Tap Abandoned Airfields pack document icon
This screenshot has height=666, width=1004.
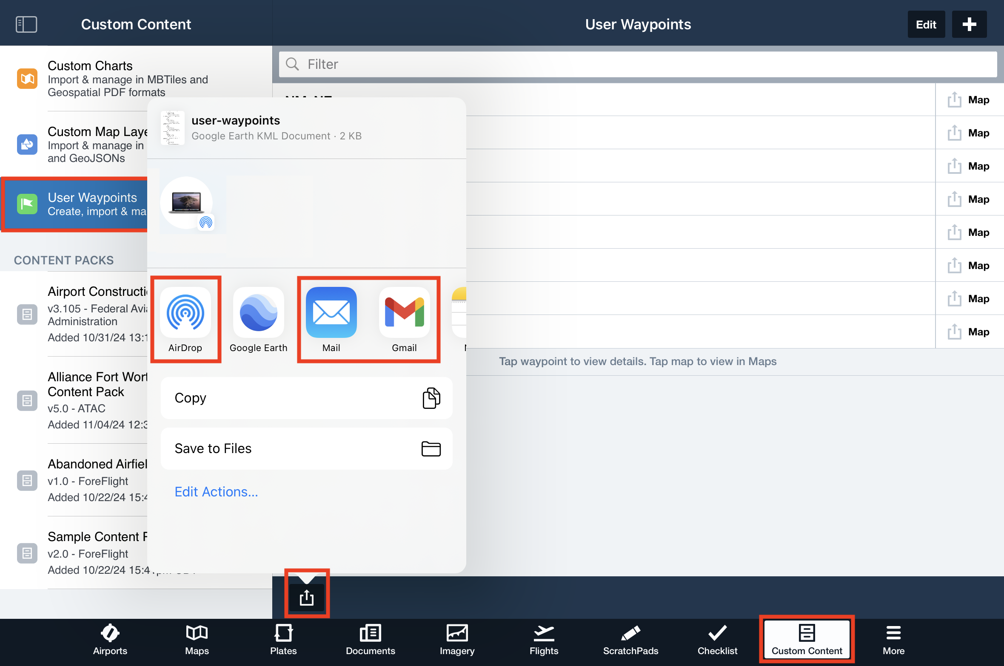coord(27,480)
